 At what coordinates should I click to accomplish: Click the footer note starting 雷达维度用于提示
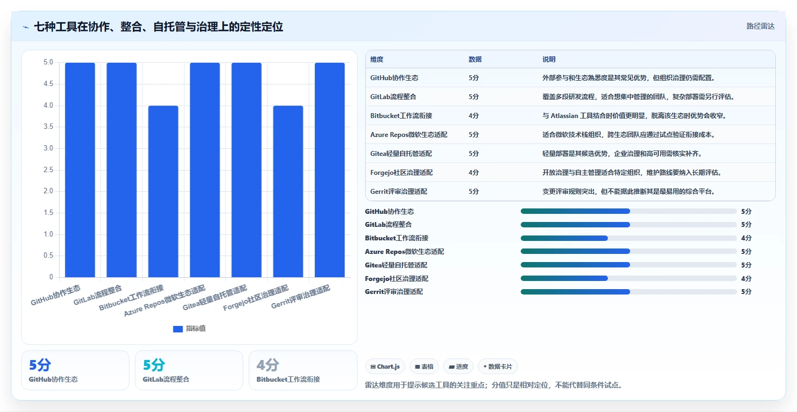click(493, 385)
